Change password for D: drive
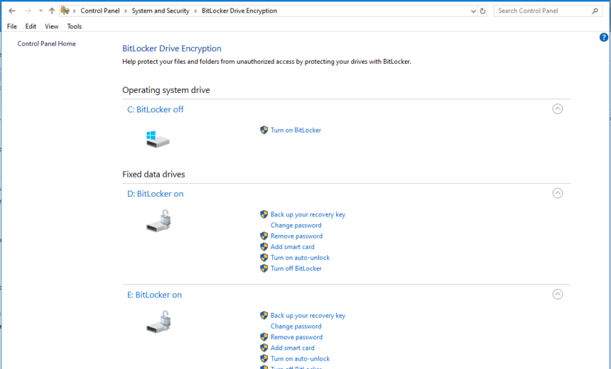The height and width of the screenshot is (369, 611). tap(296, 226)
